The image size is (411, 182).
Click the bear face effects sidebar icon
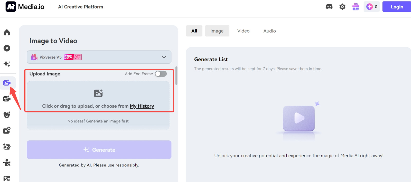7,114
